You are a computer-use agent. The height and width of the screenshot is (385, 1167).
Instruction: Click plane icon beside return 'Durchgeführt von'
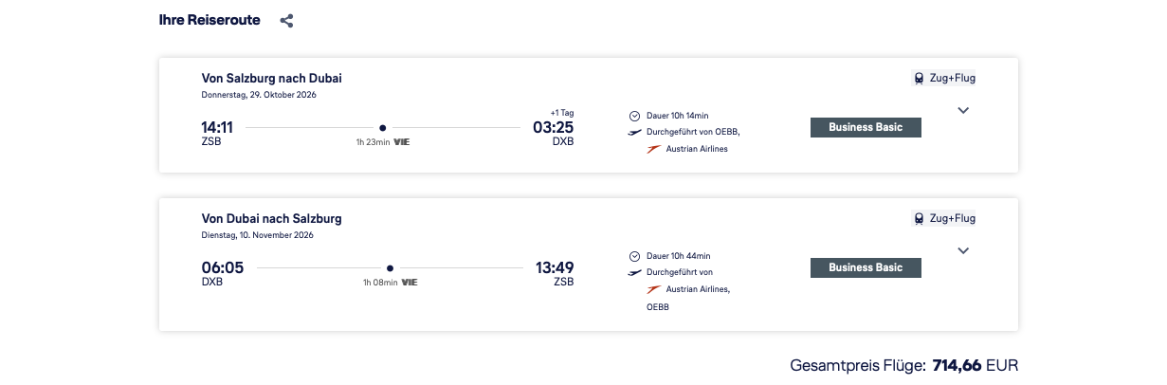point(634,273)
